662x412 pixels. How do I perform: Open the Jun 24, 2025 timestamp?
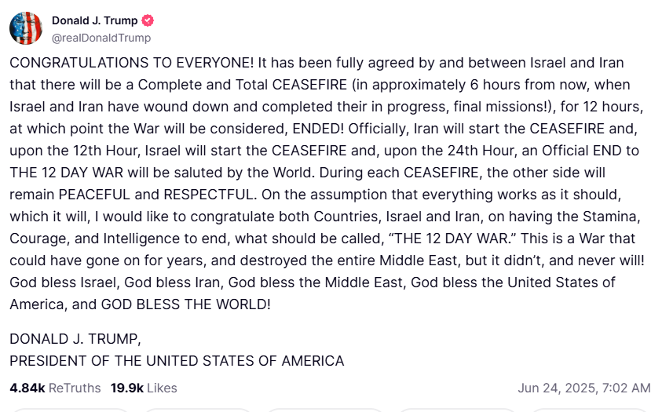click(584, 388)
